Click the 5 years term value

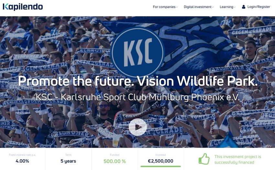pos(68,161)
